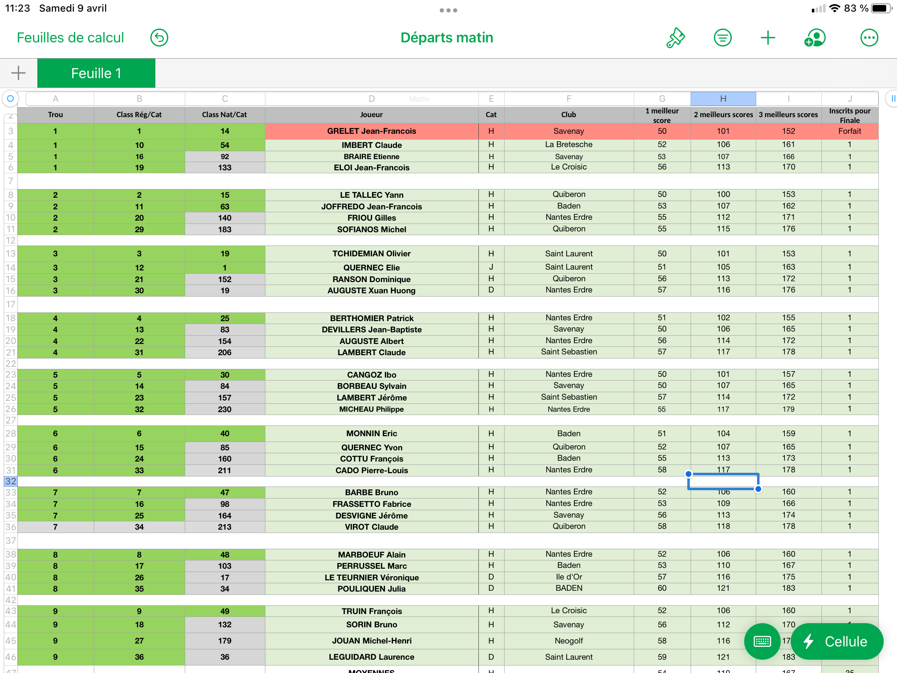Select the red GRELET Jean-Francois cell
Image resolution: width=897 pixels, height=673 pixels.
[x=371, y=131]
